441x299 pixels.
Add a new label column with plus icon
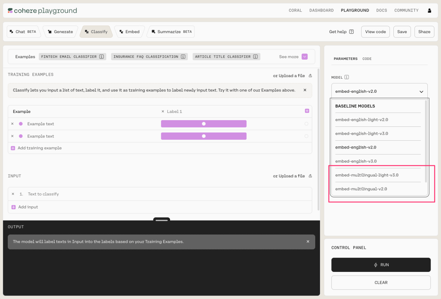(307, 111)
